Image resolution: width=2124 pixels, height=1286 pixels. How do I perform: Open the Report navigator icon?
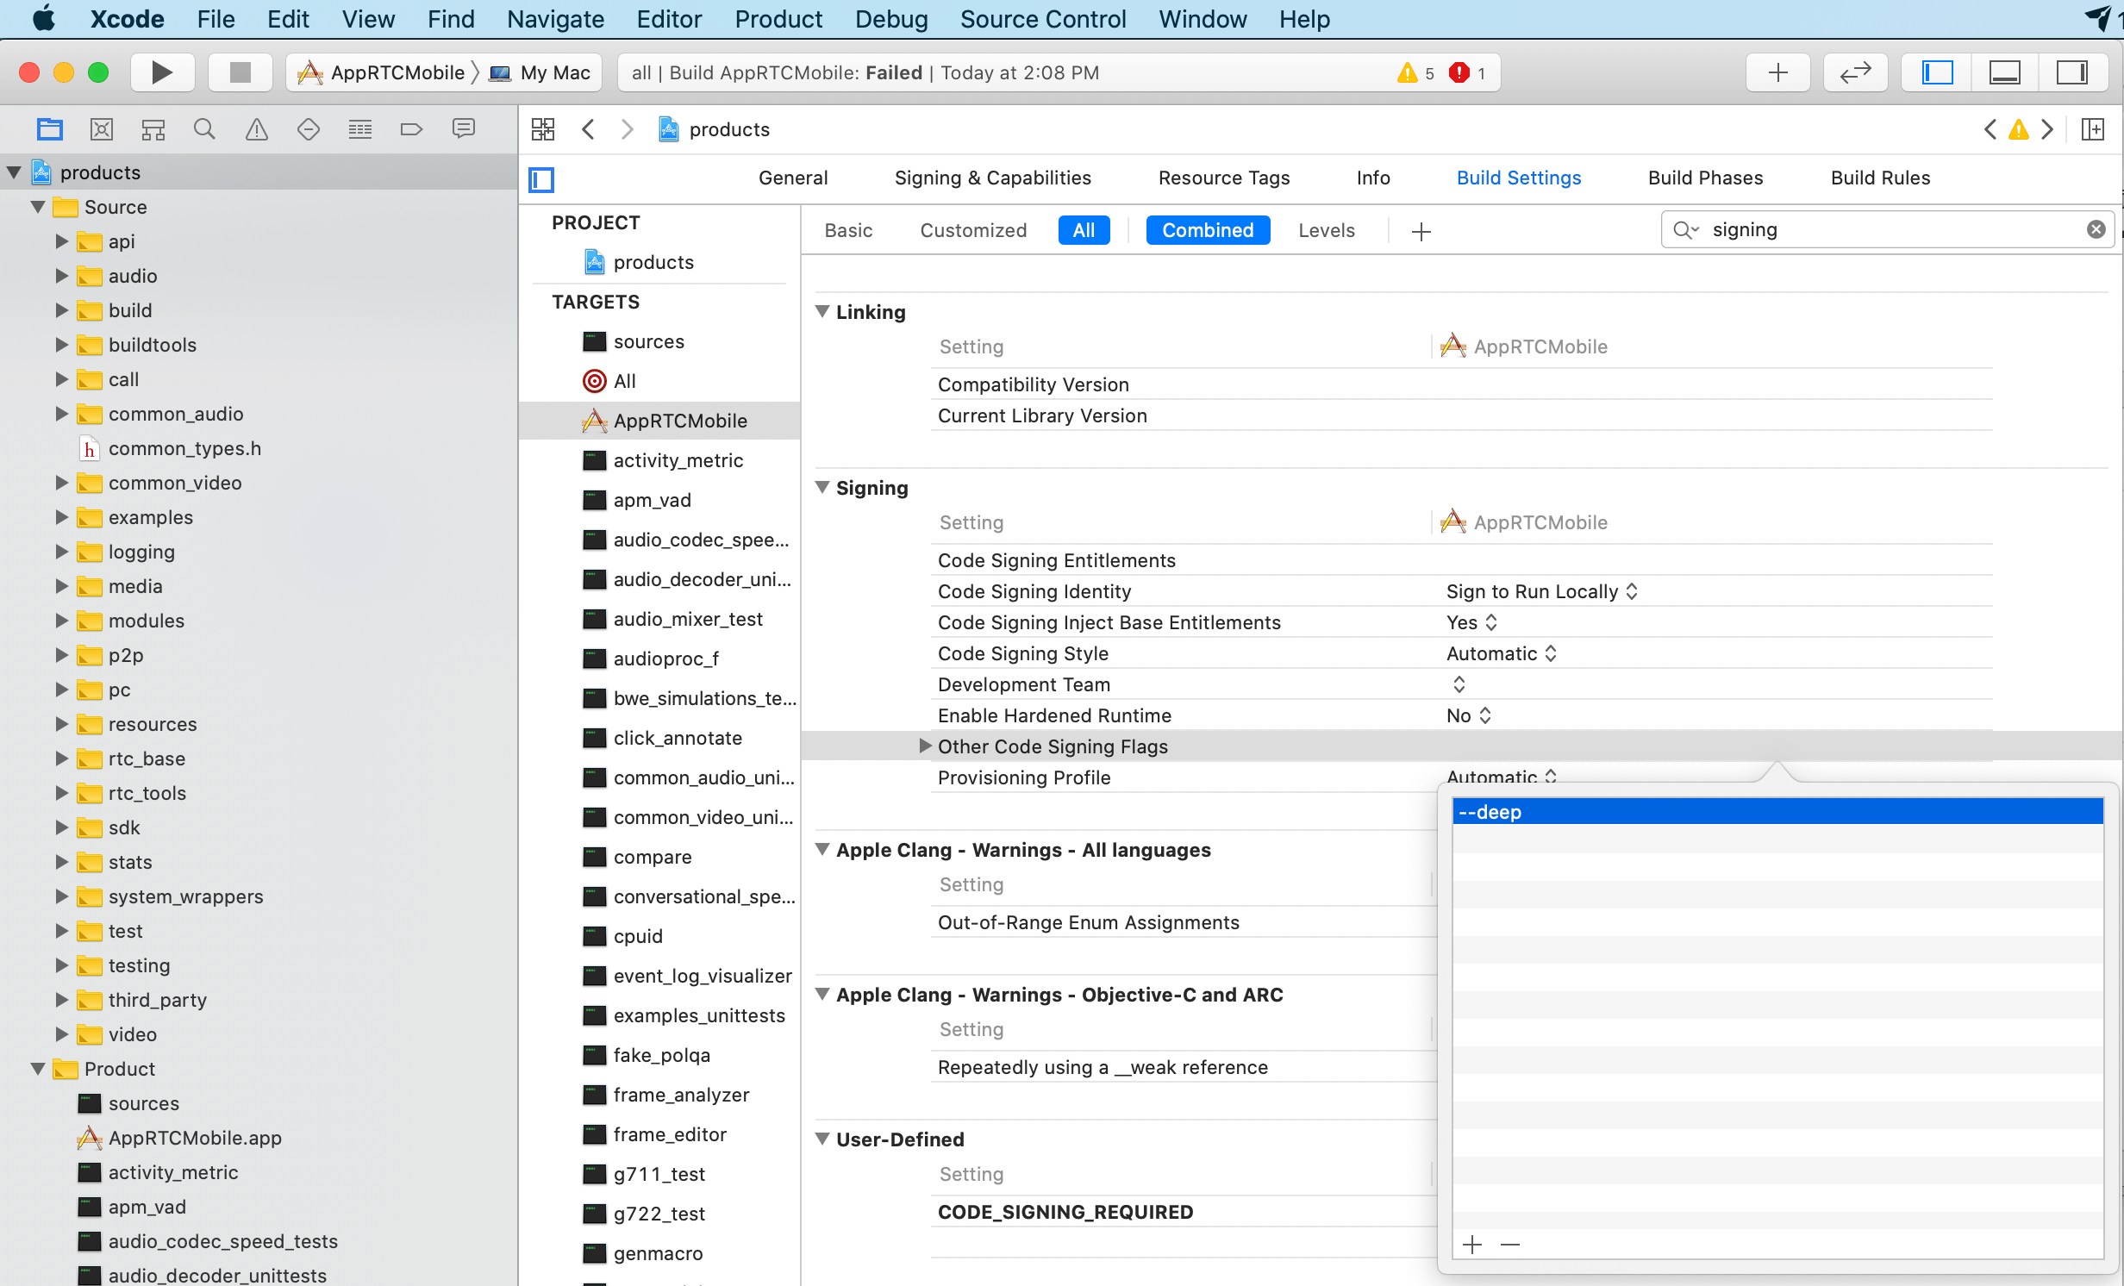click(464, 129)
